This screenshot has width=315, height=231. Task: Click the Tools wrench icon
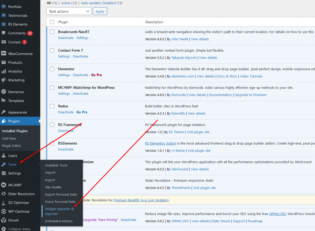4,164
